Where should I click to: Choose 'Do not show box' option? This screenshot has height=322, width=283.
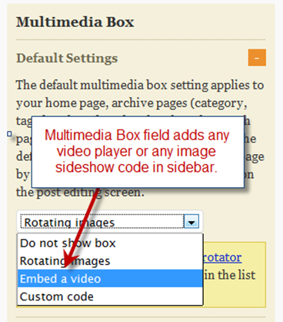[110, 243]
